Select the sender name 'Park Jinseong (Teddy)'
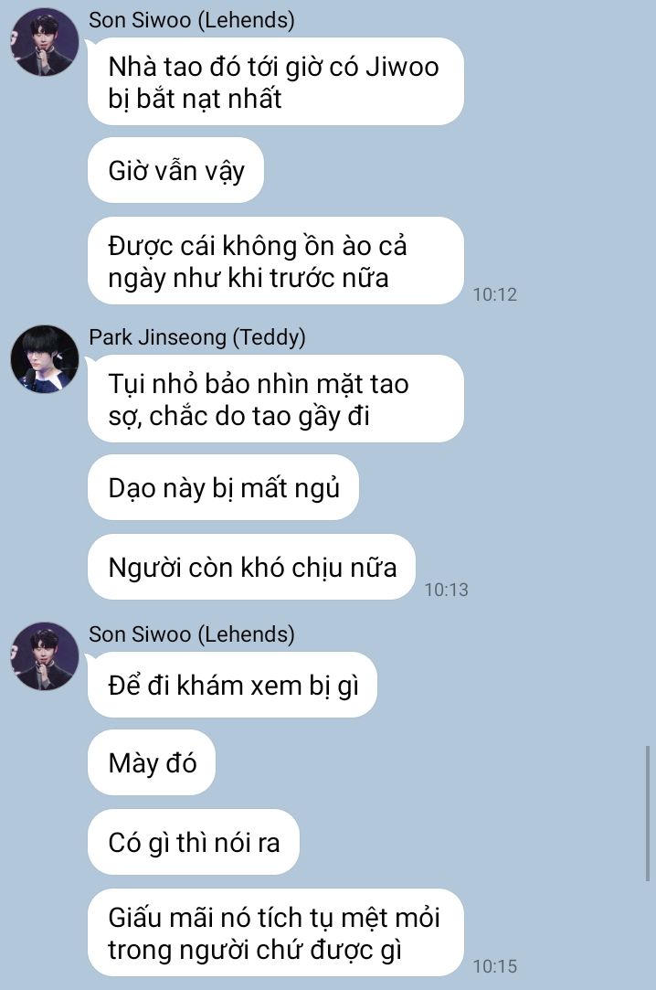The image size is (656, 990). [196, 337]
